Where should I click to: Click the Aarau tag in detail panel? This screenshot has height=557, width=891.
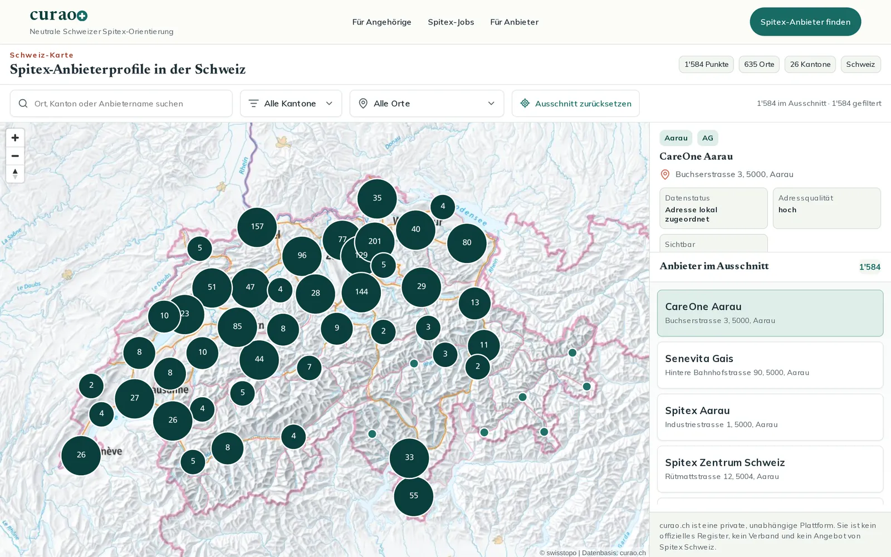click(675, 138)
